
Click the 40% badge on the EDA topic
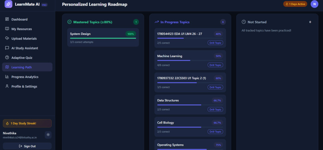[x=218, y=34]
